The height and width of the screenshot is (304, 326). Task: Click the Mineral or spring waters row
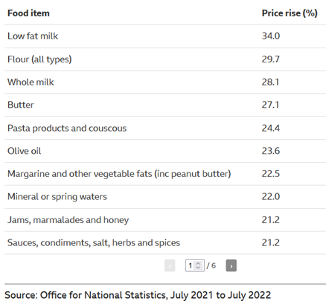(x=165, y=197)
